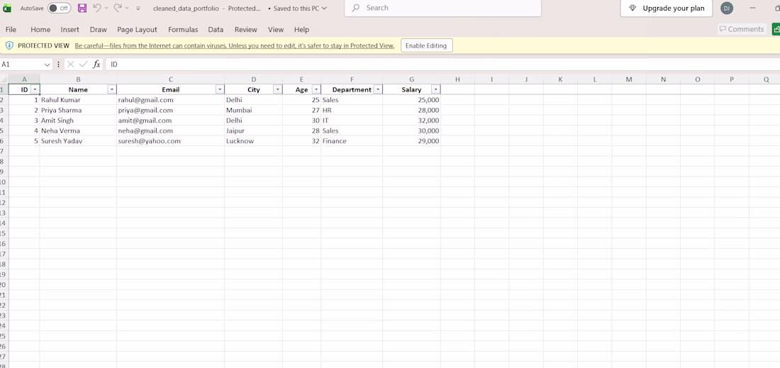
Task: Open the DJ account profile icon
Action: click(727, 8)
